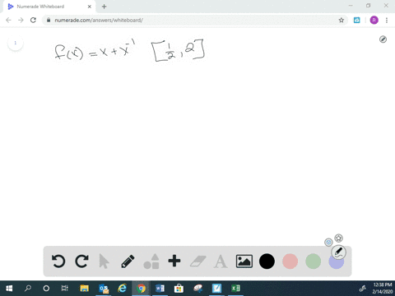Set pen color to pink

coord(290,261)
